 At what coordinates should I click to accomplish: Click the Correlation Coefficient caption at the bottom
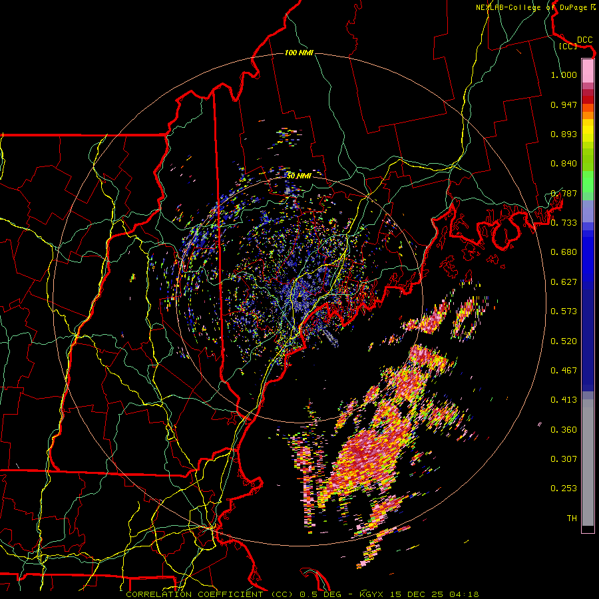302,594
